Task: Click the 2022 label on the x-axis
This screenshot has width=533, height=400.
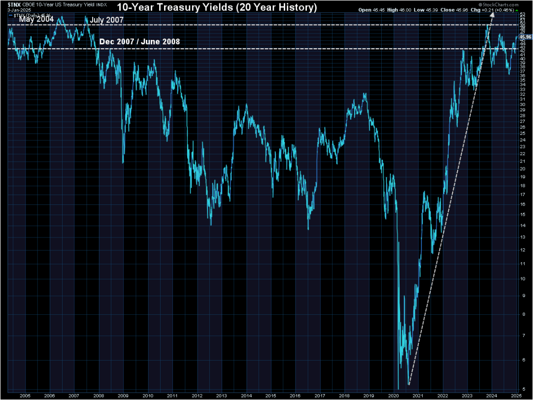Action: (x=442, y=396)
